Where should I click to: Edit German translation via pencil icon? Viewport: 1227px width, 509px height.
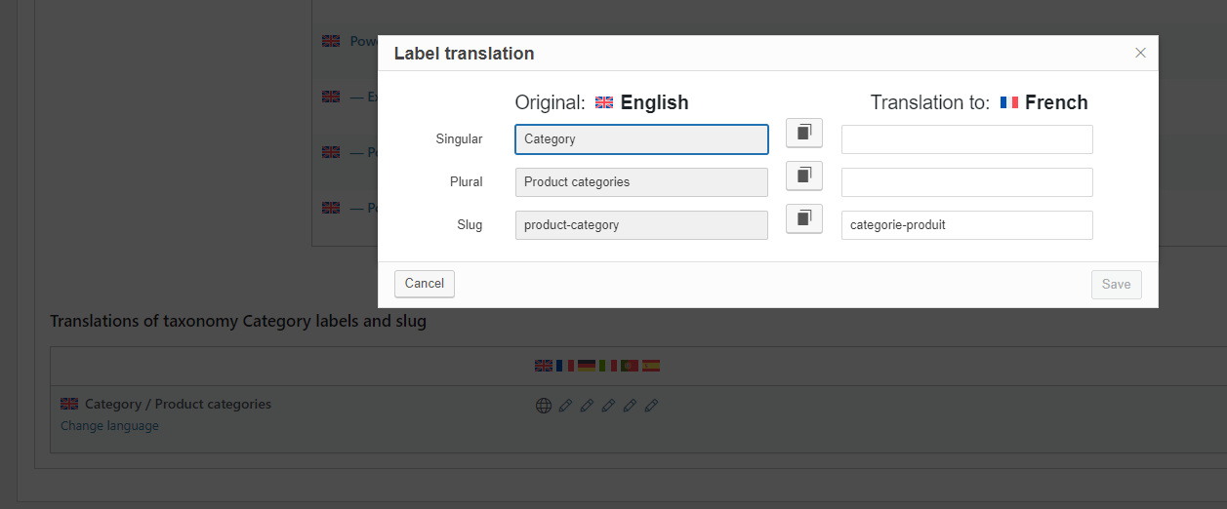(x=587, y=406)
